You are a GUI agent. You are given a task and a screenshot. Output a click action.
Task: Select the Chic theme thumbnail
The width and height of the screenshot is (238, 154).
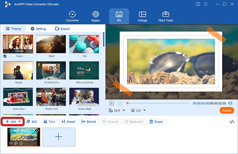coord(84,44)
